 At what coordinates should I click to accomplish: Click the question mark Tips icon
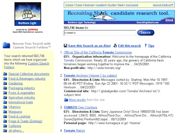(146, 45)
